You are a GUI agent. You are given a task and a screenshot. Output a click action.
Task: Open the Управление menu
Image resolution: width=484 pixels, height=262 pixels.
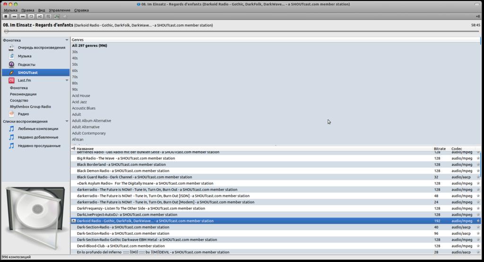click(x=60, y=10)
